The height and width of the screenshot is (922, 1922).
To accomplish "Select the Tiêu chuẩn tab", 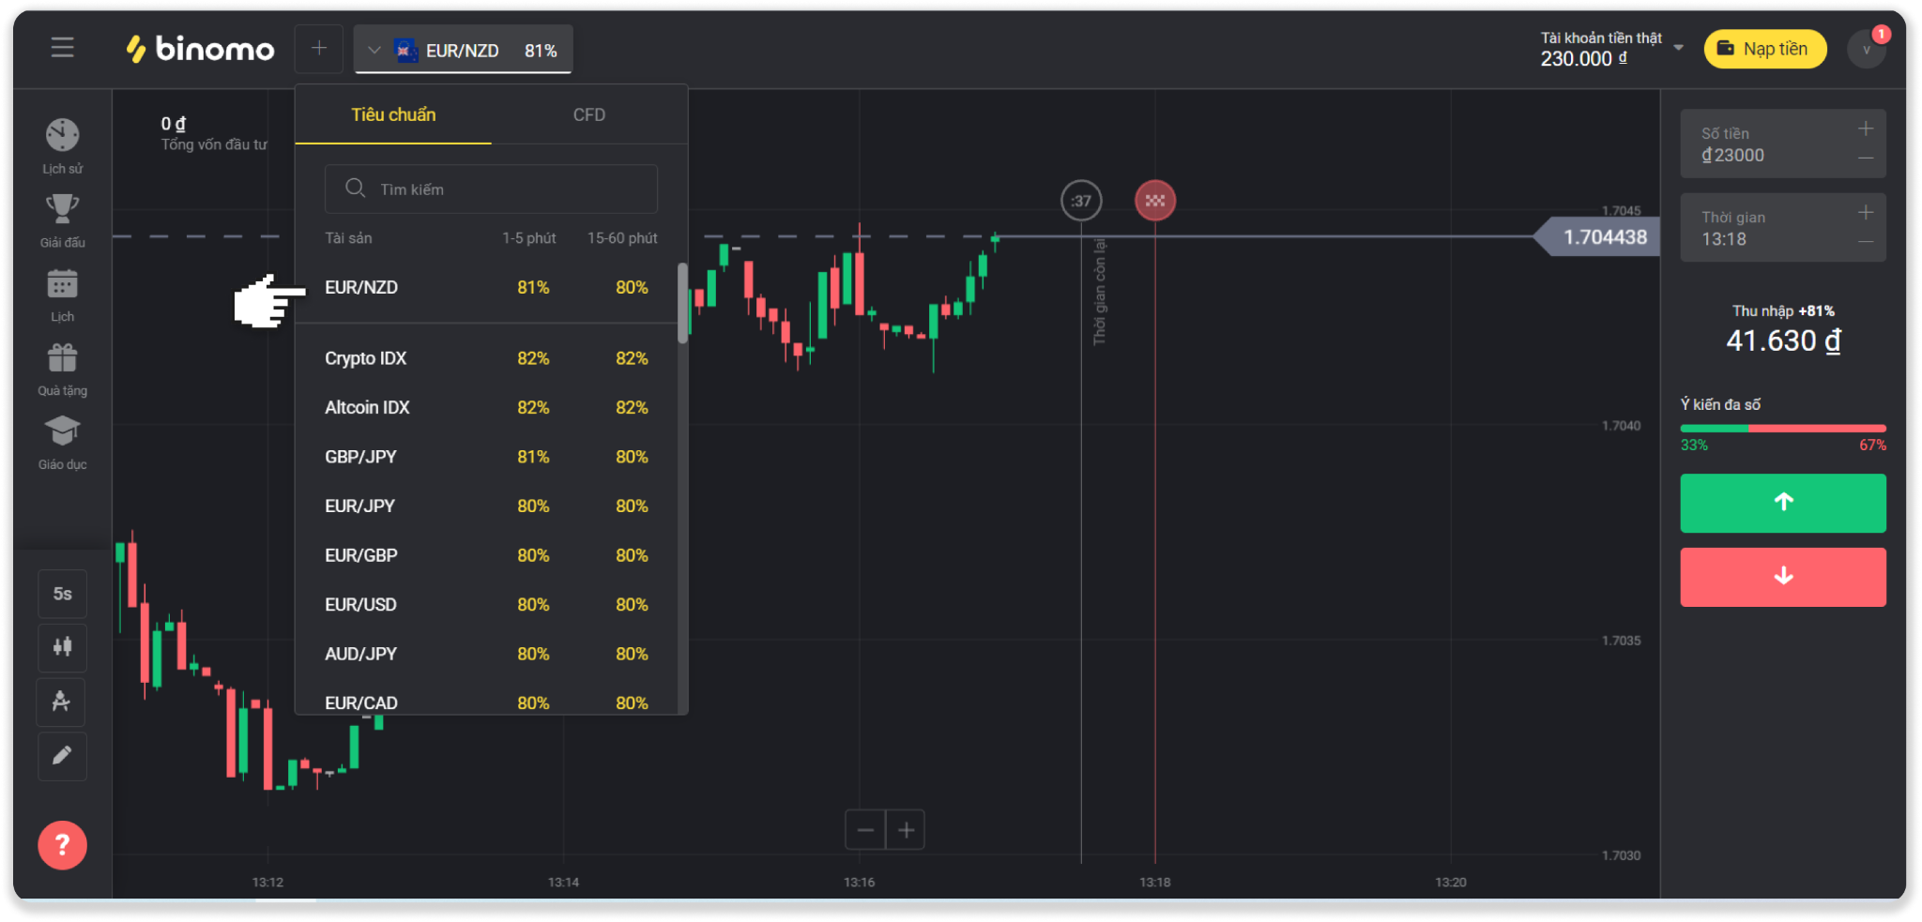I will tap(393, 115).
